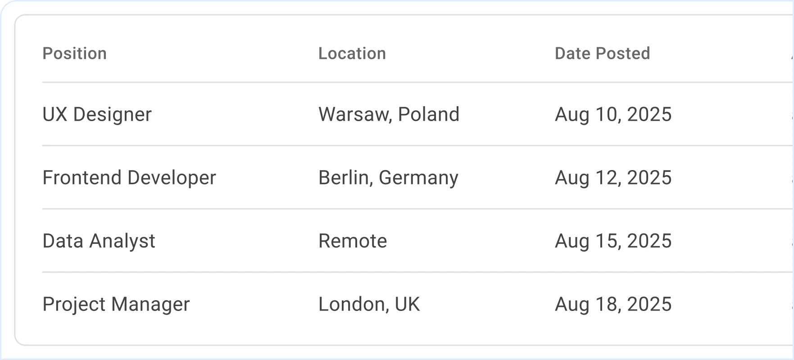Select the Warsaw, Poland location cell
The height and width of the screenshot is (360, 794).
click(389, 114)
